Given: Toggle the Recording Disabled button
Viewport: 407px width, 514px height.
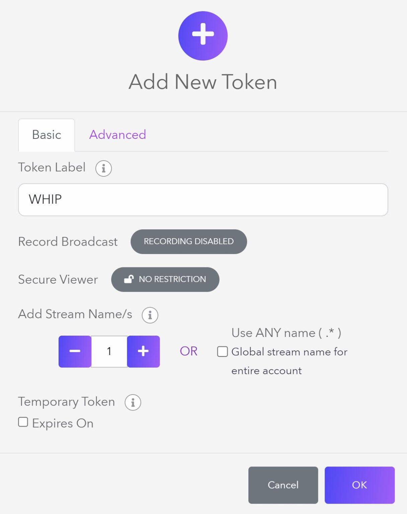Looking at the screenshot, I should pos(188,242).
